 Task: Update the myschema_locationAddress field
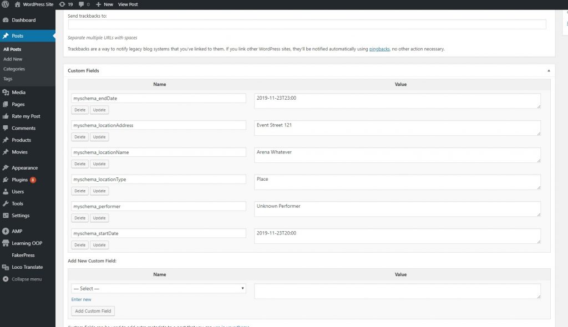click(99, 137)
